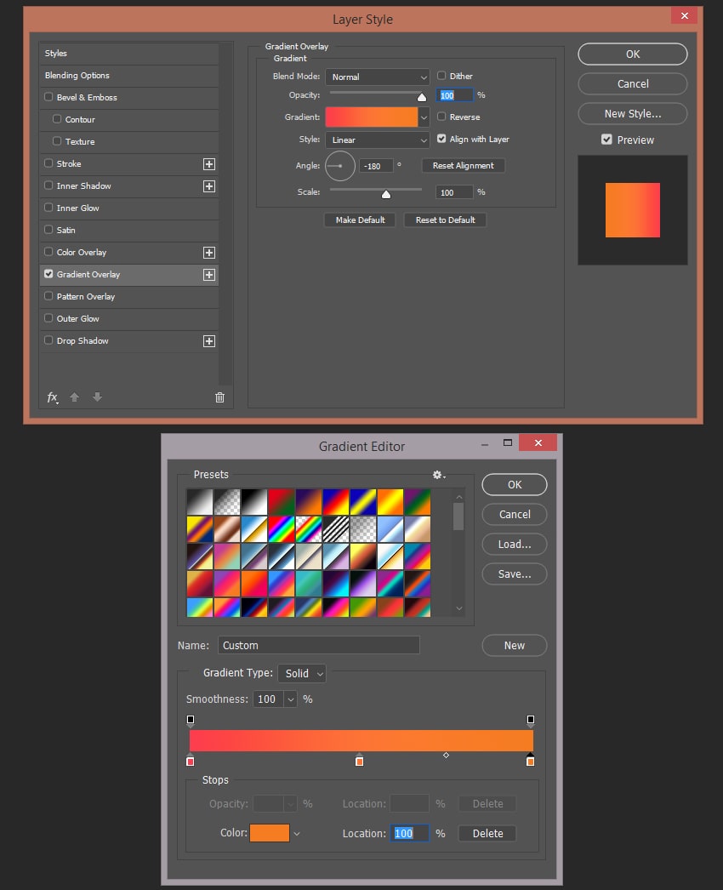Enable the Dither checkbox
This screenshot has height=890, width=723.
point(441,76)
